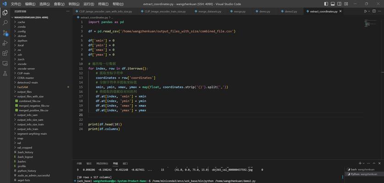Open the 调试控制台 panel tab
Image resolution: width=384 pixels, height=183 pixels.
(x=102, y=163)
